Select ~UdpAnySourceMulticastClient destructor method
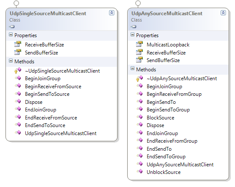This screenshot has height=187, width=235. 182,79
